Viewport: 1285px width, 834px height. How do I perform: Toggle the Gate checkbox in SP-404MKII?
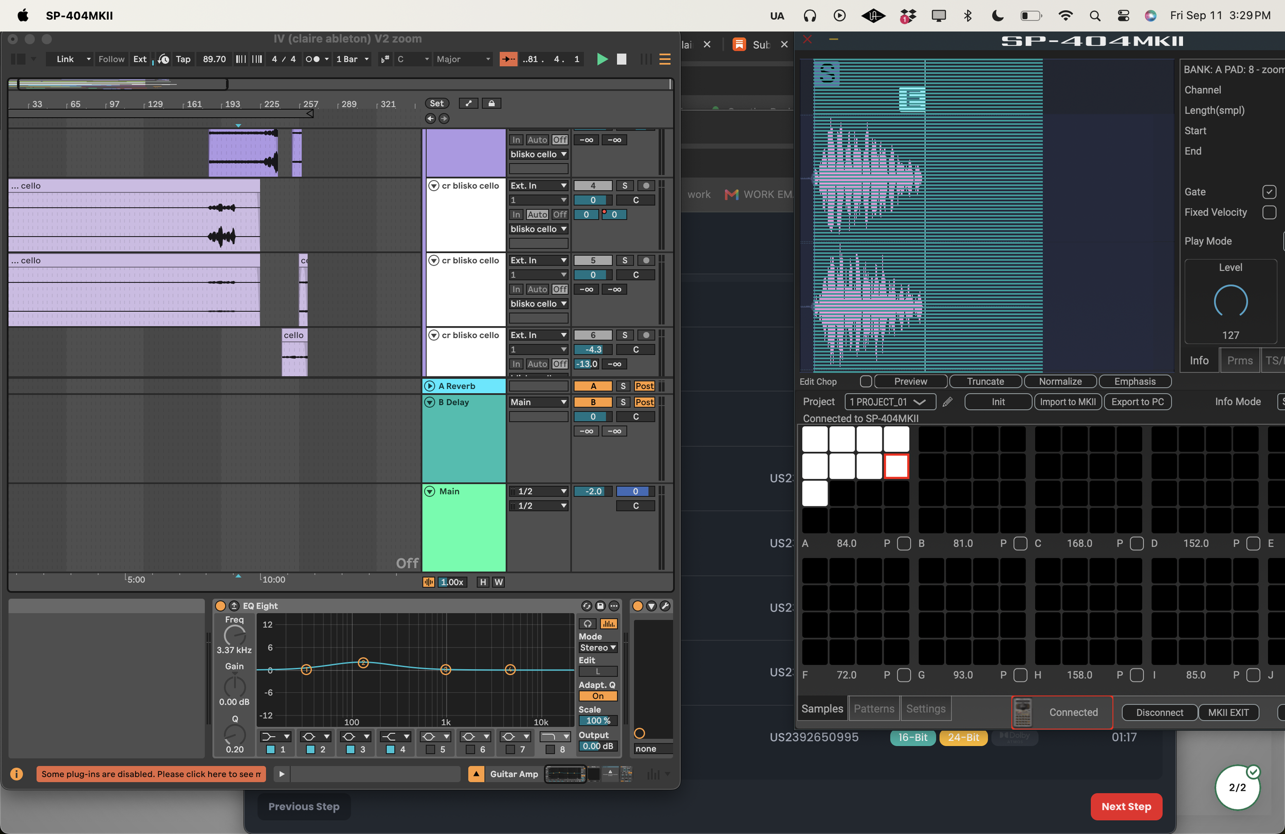[x=1269, y=192]
